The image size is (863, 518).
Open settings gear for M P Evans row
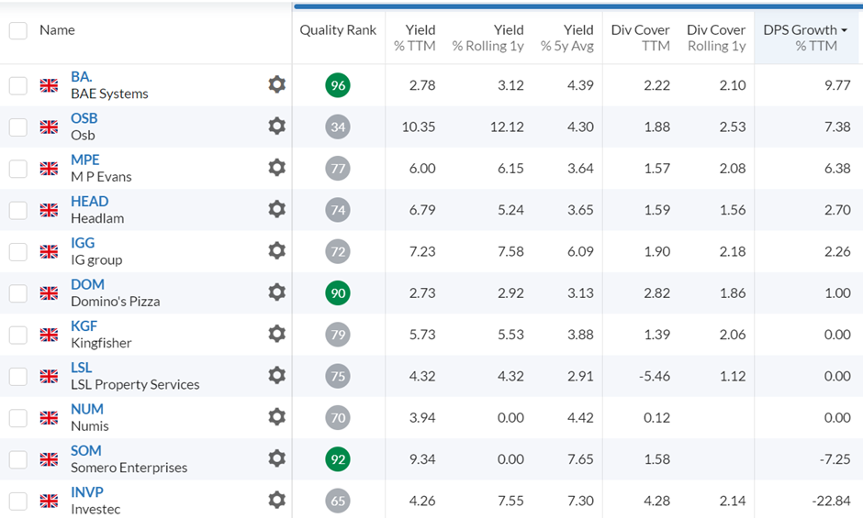coord(277,168)
